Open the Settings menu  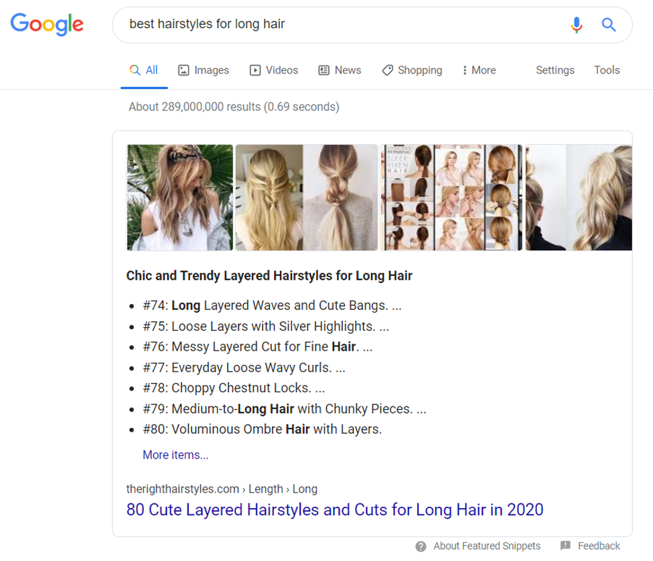pyautogui.click(x=555, y=70)
